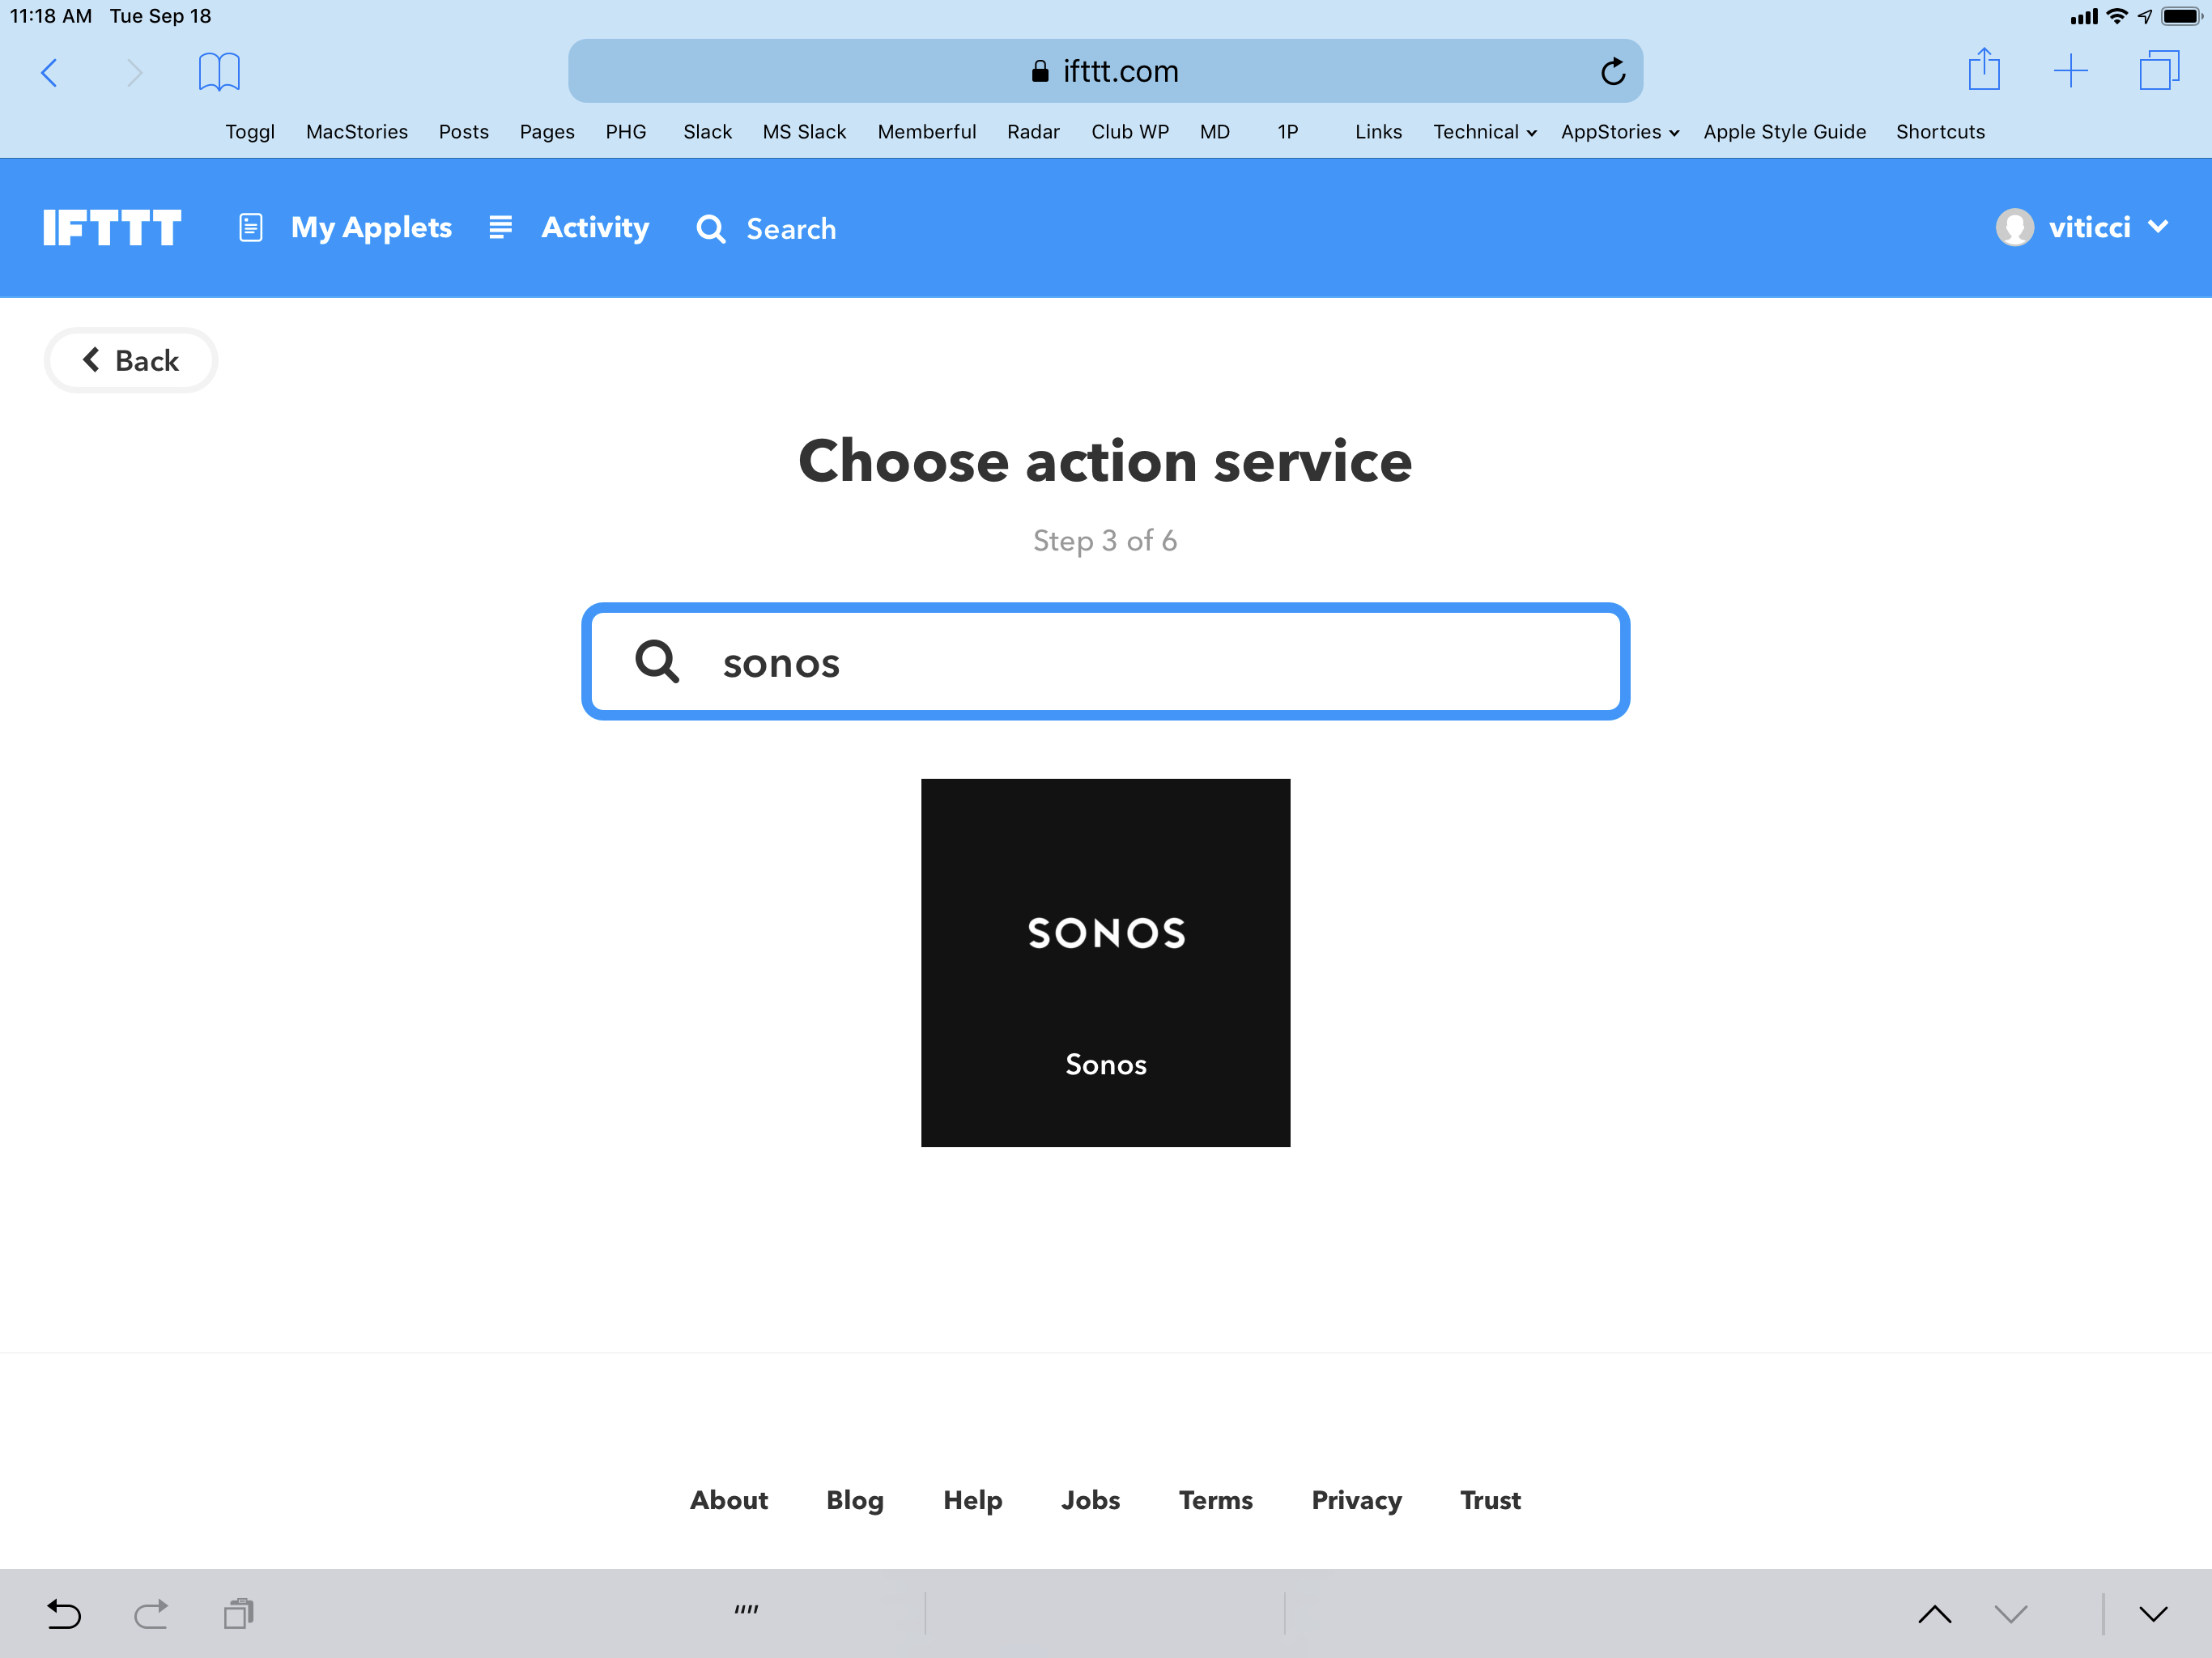Reload the ifttt.com page
The width and height of the screenshot is (2212, 1658).
tap(1612, 72)
